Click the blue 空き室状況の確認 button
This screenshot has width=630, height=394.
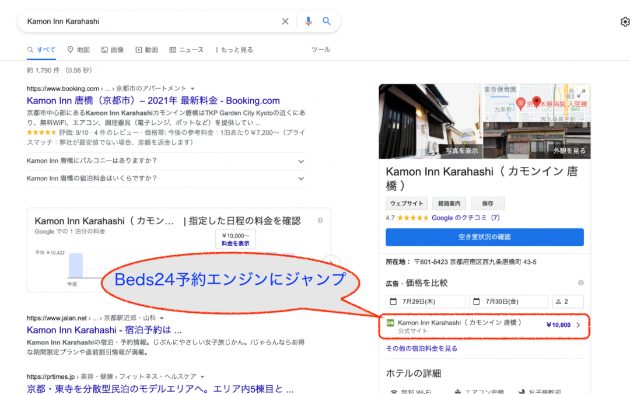click(484, 237)
